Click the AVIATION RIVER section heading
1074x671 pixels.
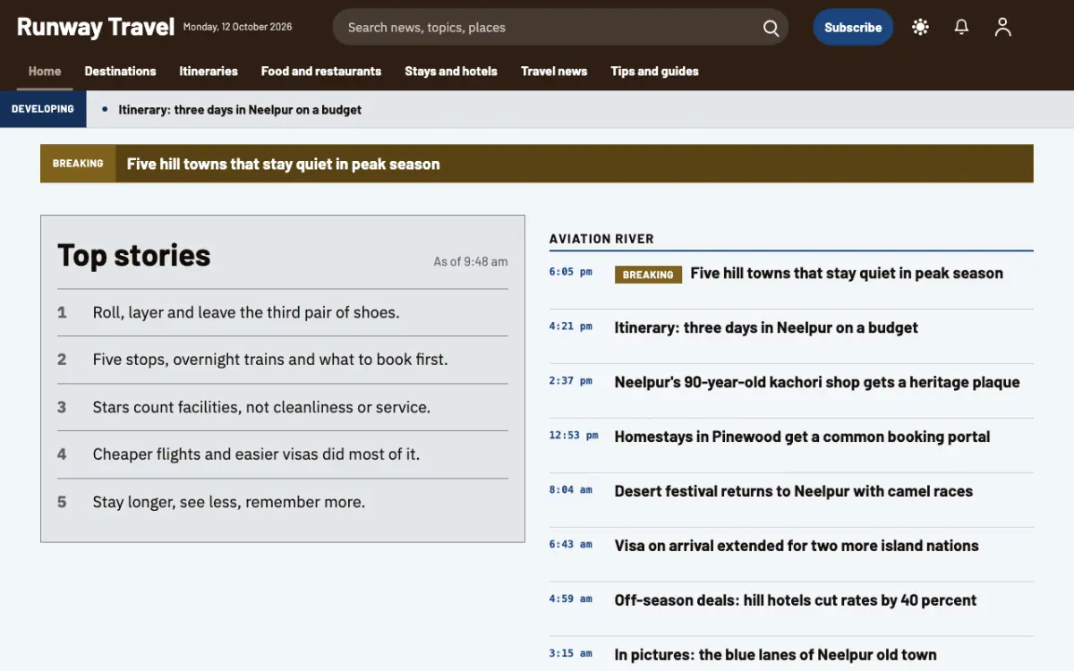601,239
